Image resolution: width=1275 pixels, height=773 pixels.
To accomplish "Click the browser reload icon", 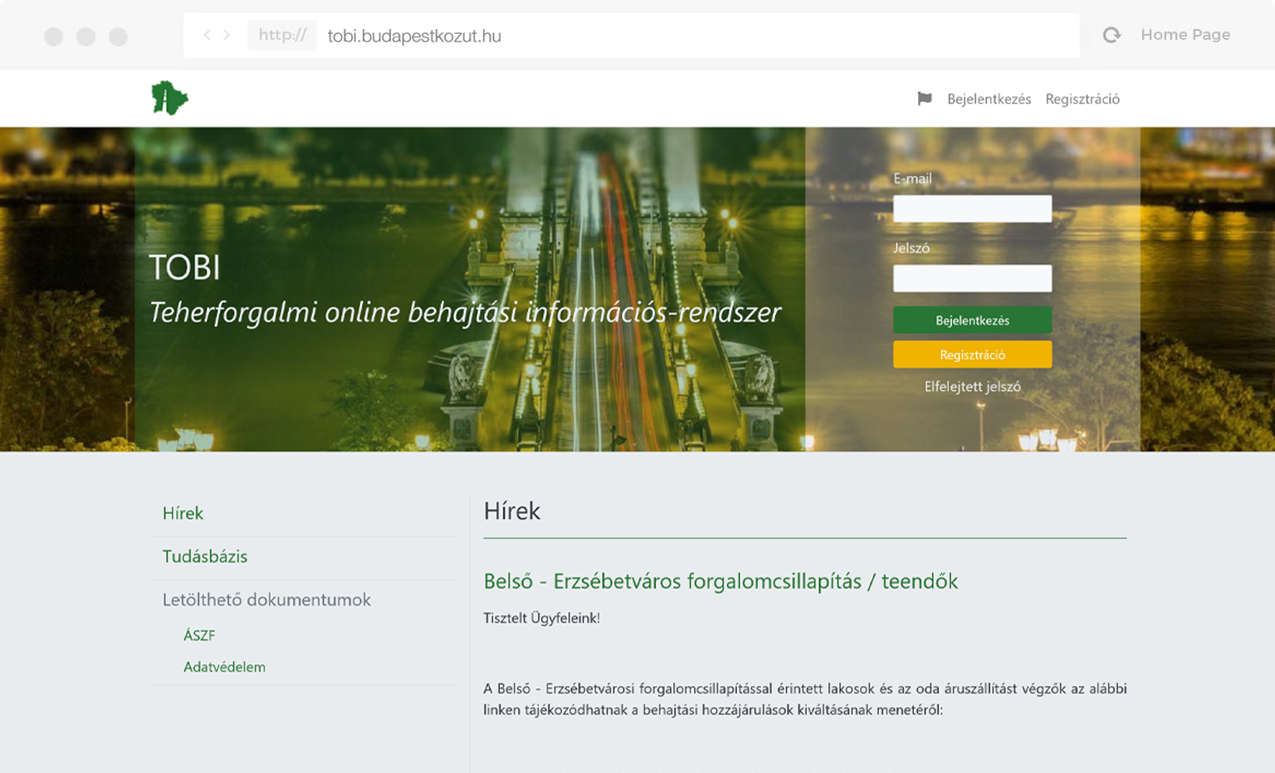I will (1111, 35).
